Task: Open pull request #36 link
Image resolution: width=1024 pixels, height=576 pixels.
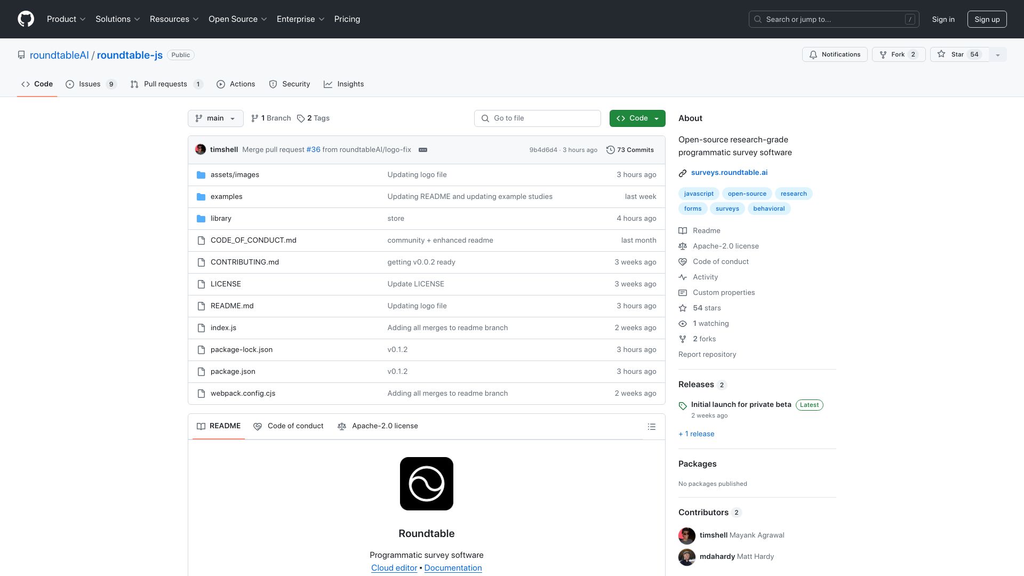Action: [313, 150]
